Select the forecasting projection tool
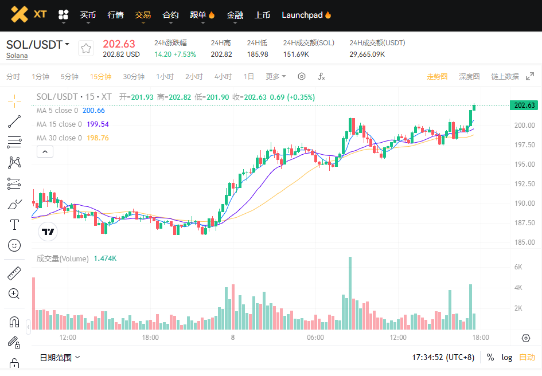Viewport: 542px width, 376px height. 14,183
